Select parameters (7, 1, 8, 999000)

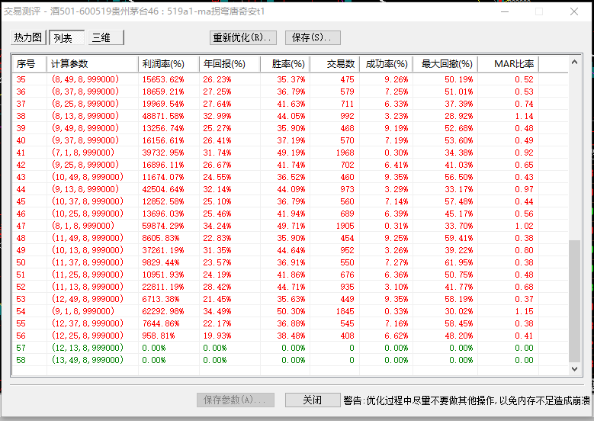point(83,153)
